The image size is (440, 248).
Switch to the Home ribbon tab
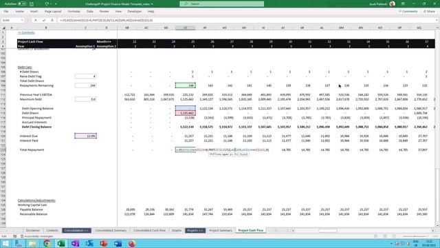coord(20,12)
